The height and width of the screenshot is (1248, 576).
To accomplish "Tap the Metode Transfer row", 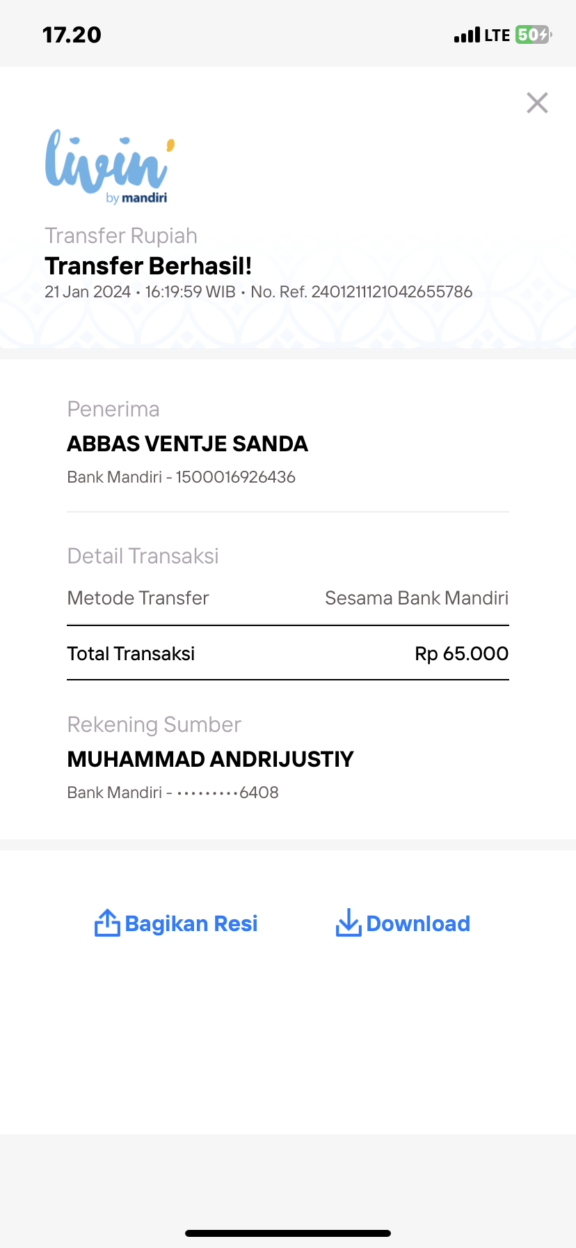I will coord(288,598).
